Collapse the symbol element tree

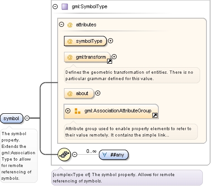27,118
